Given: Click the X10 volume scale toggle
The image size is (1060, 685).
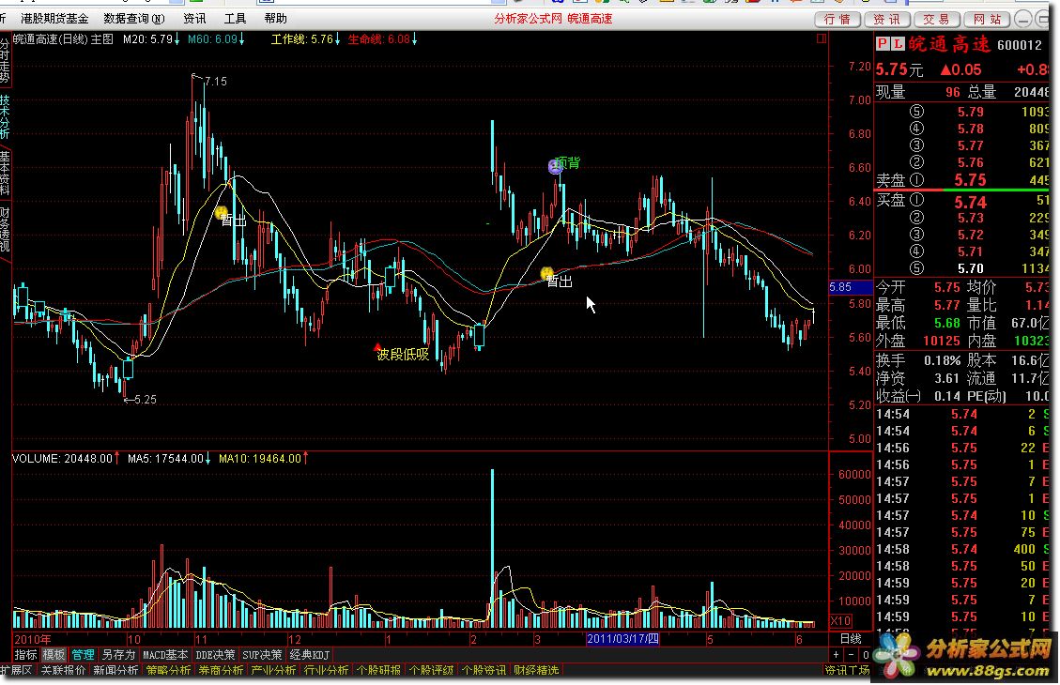Looking at the screenshot, I should tap(840, 620).
